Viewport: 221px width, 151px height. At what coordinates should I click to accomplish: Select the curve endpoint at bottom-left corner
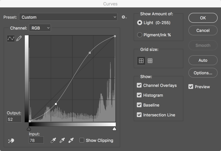click(30, 121)
